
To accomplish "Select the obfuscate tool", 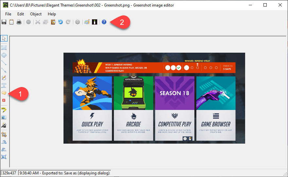I will pos(4,117).
